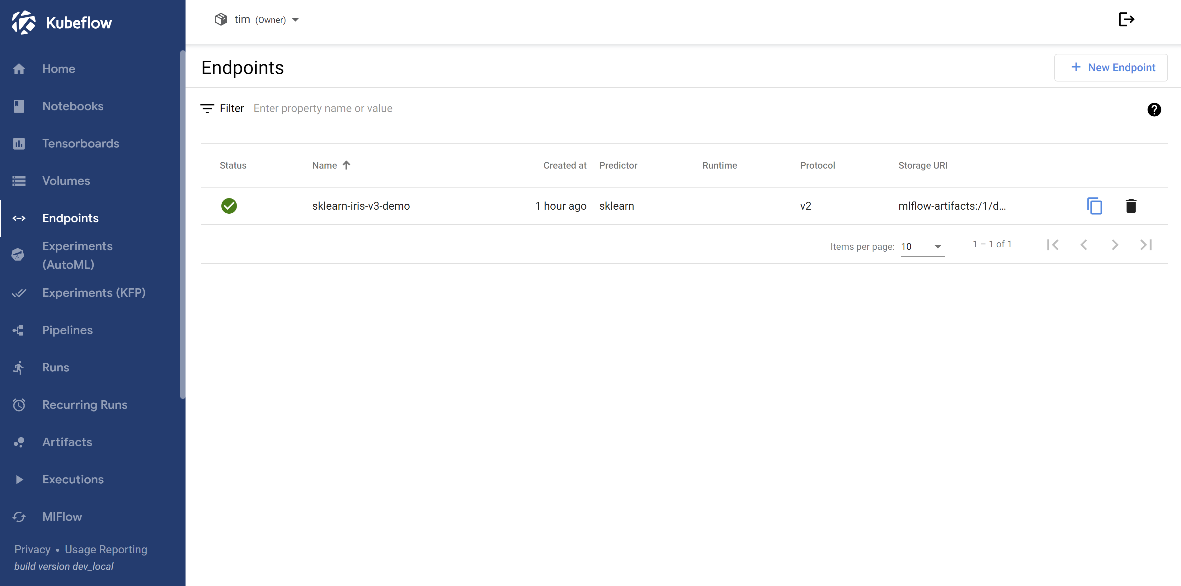The width and height of the screenshot is (1181, 586).
Task: Click the Volumes storage icon
Action: (x=19, y=181)
